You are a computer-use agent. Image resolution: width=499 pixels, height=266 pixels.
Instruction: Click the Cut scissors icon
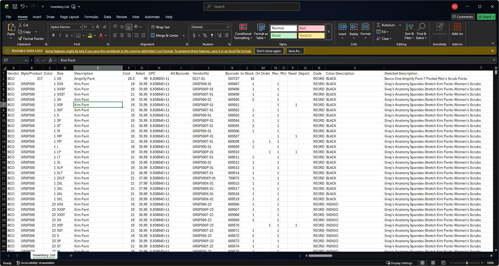20,25
